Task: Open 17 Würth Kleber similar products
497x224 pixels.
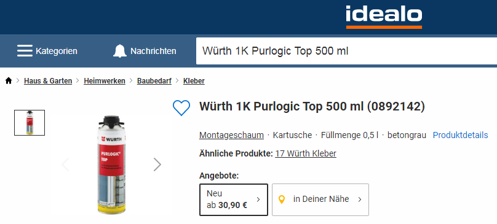Action: [306, 153]
